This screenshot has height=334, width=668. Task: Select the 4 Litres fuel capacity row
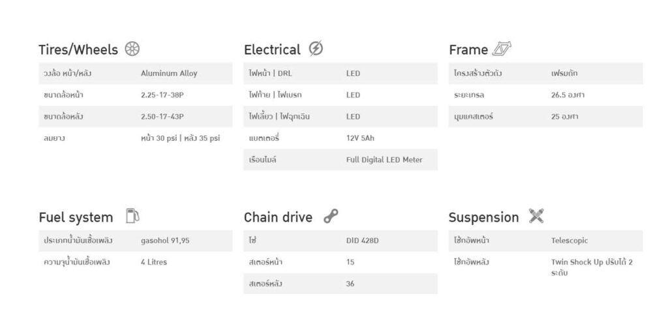(x=136, y=262)
